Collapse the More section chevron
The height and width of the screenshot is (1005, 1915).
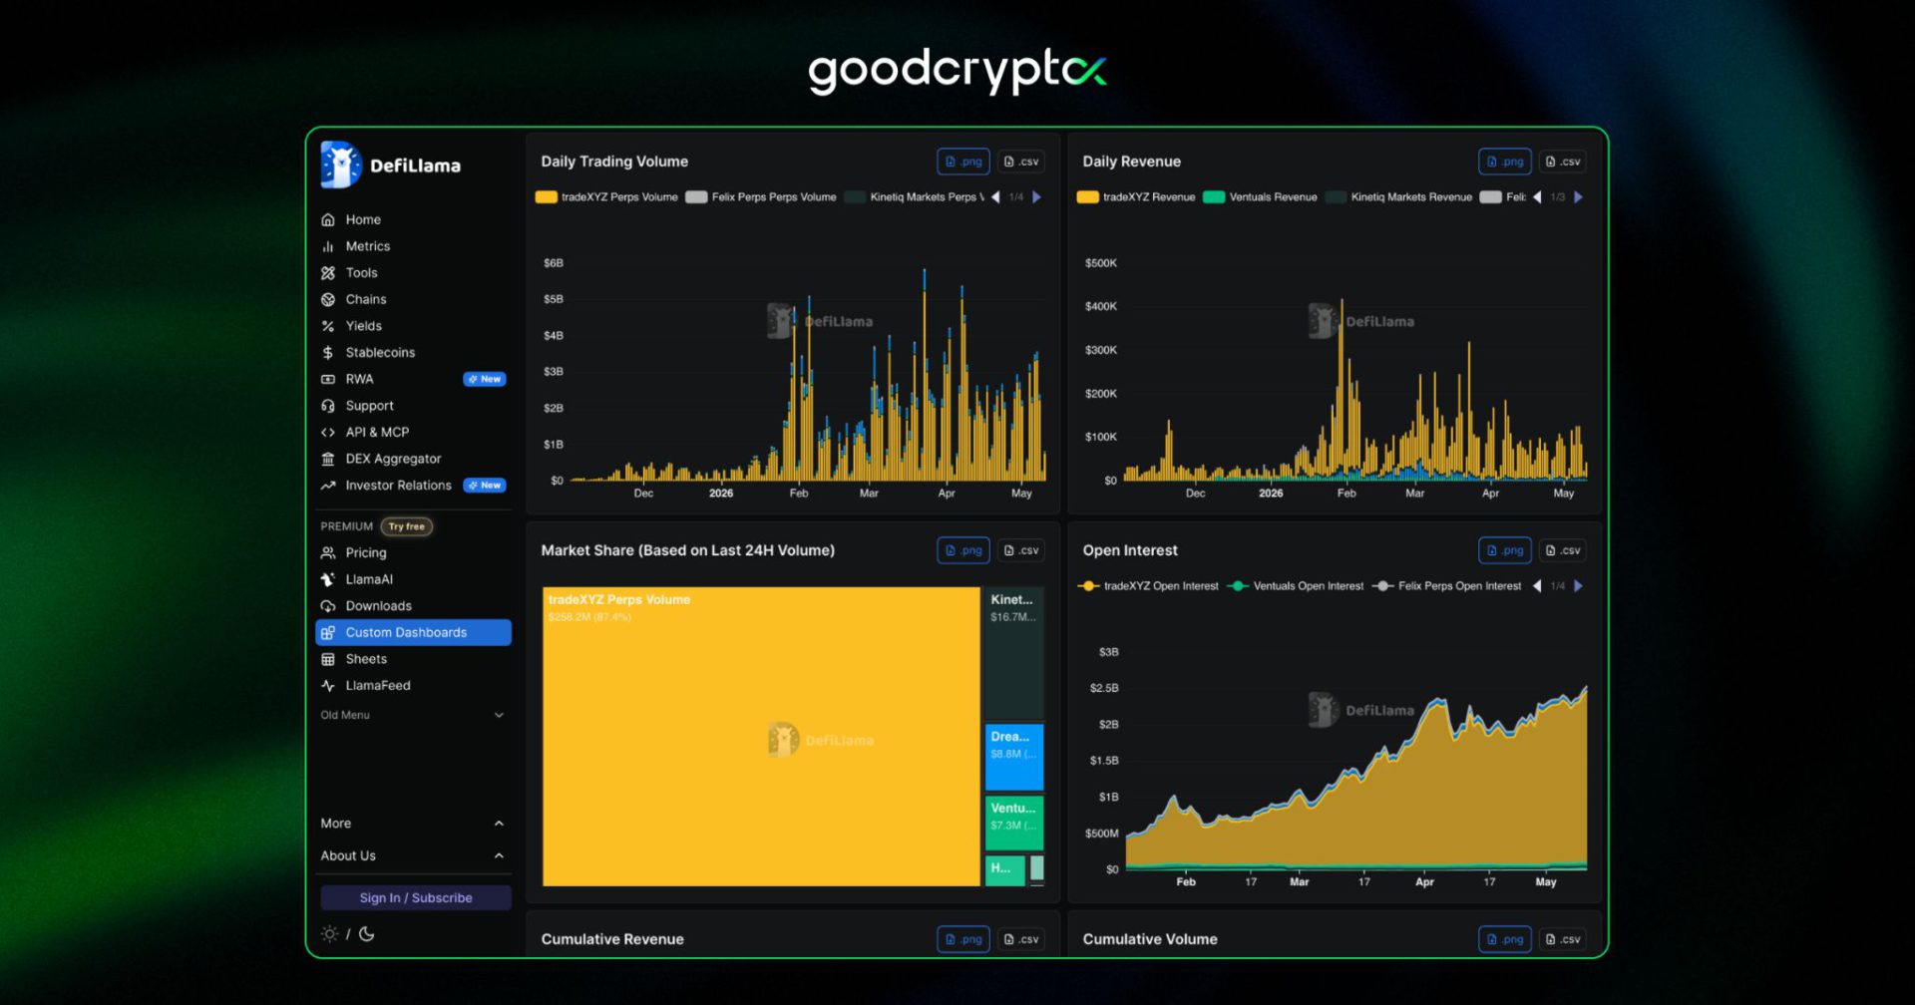[x=499, y=824]
